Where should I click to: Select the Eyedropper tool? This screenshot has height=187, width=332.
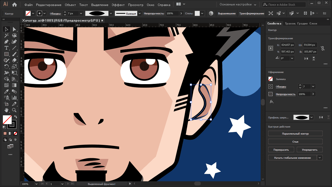6,92
